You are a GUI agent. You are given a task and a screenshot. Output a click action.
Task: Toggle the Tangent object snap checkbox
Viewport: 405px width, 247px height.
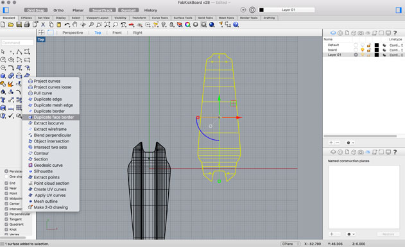6,219
